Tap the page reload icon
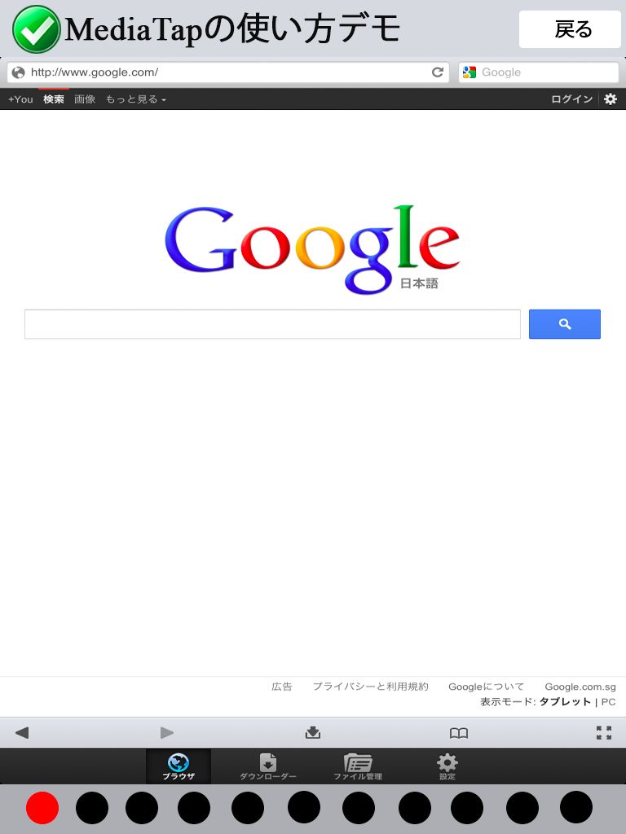The image size is (626, 834). coord(438,72)
